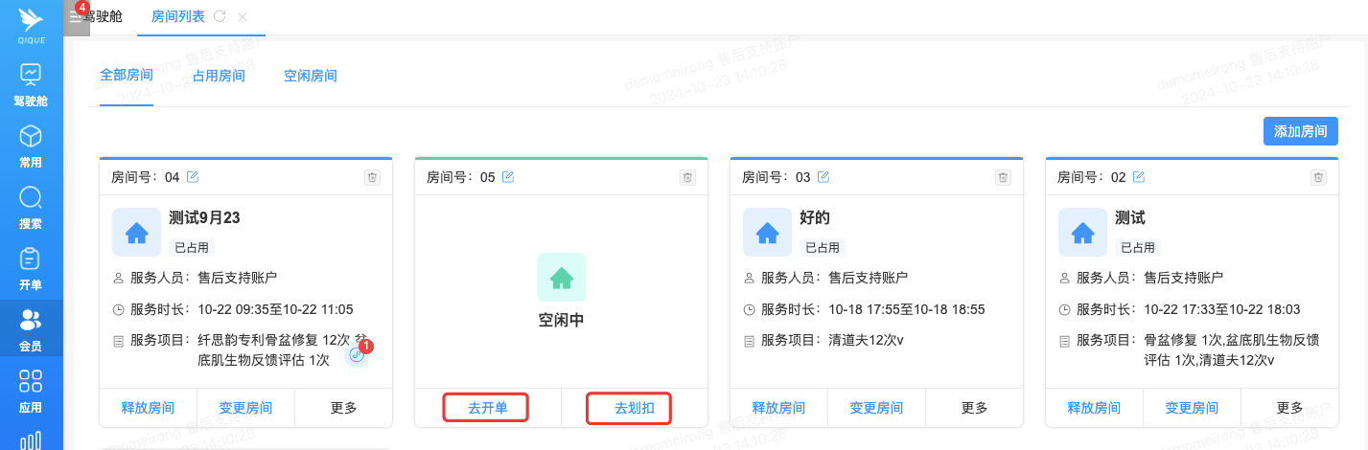Delete room 05 with trash icon

[x=687, y=177]
